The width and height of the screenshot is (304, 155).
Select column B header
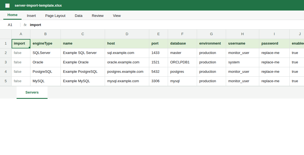point(45,34)
